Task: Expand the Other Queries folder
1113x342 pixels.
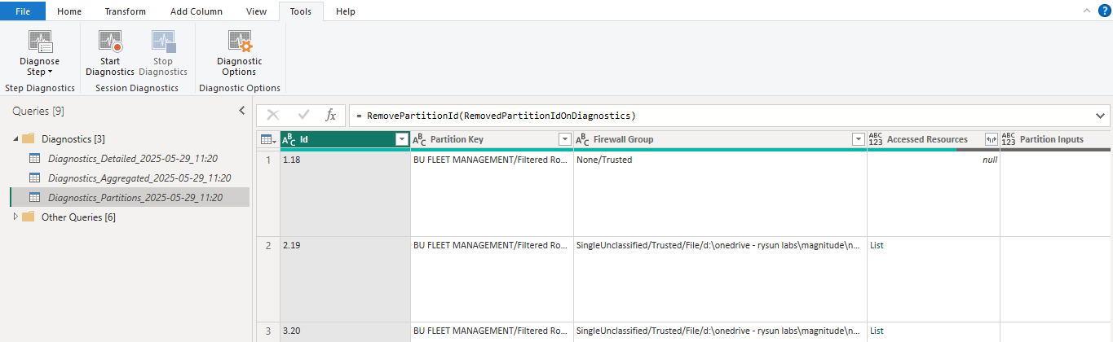Action: [x=15, y=217]
